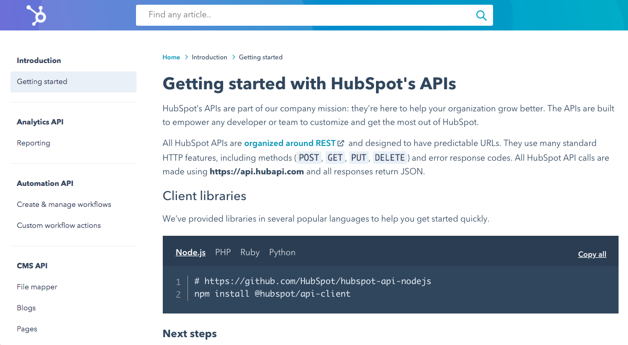
Task: Click the DELETE method code label
Action: [x=390, y=158]
